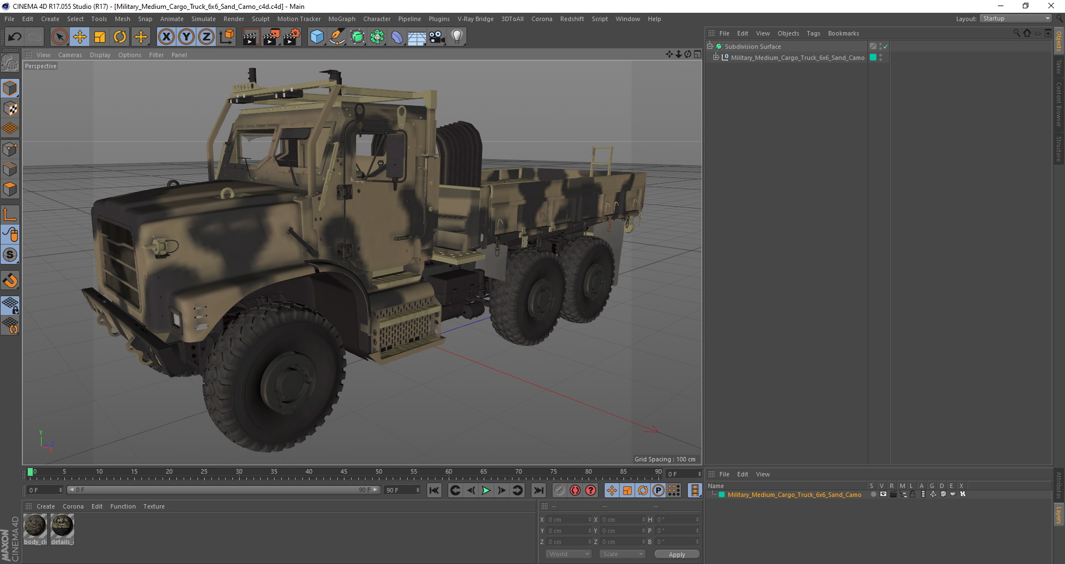This screenshot has width=1065, height=564.
Task: Select the body_cl material thumbnail
Action: point(35,529)
